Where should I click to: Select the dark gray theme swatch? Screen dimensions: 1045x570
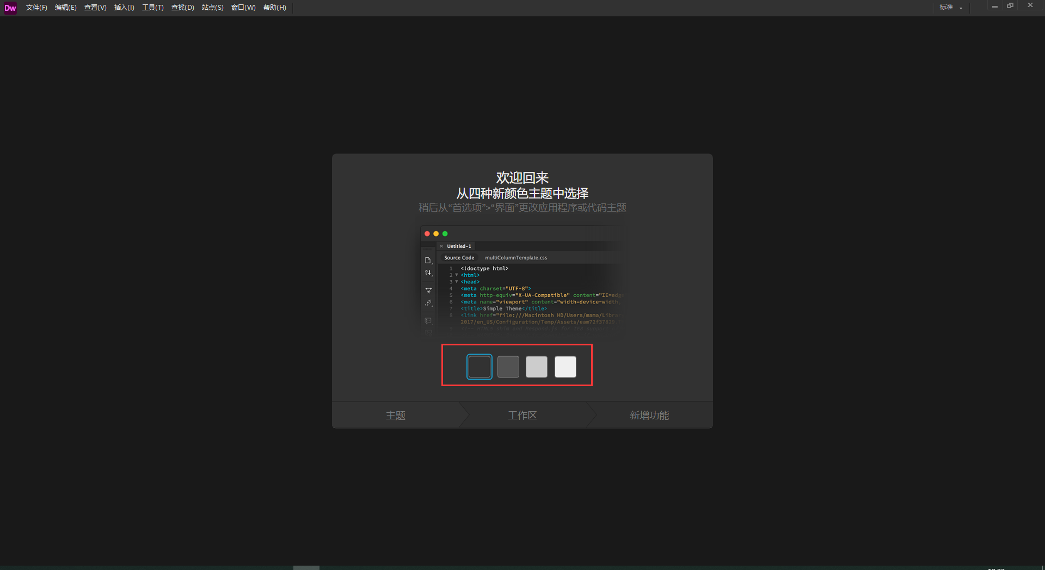click(508, 367)
